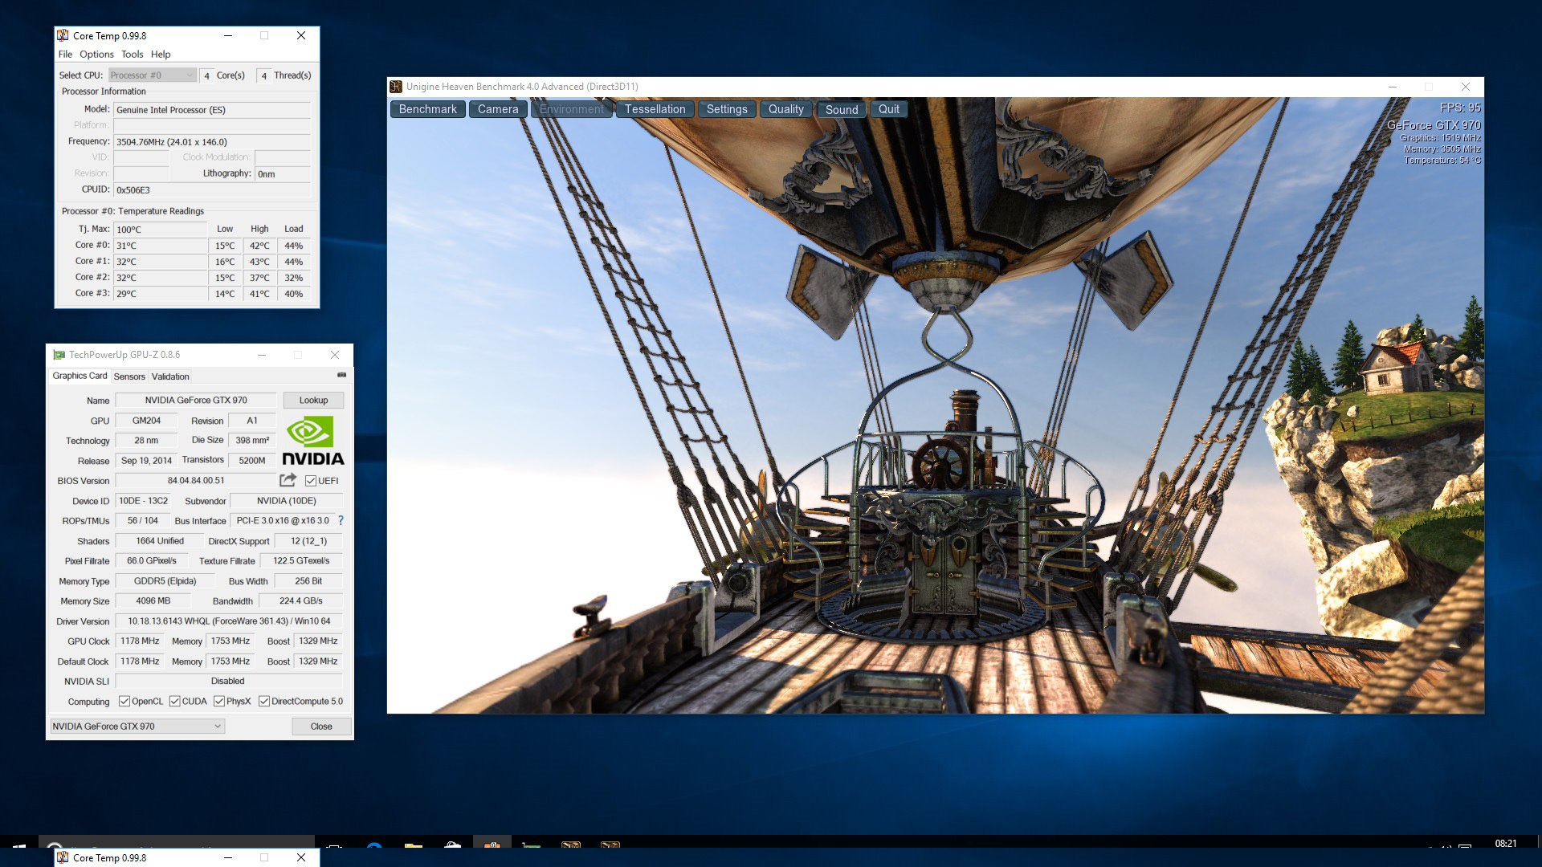Click the Frequency field 3504.76MHz
The height and width of the screenshot is (867, 1542).
click(212, 142)
